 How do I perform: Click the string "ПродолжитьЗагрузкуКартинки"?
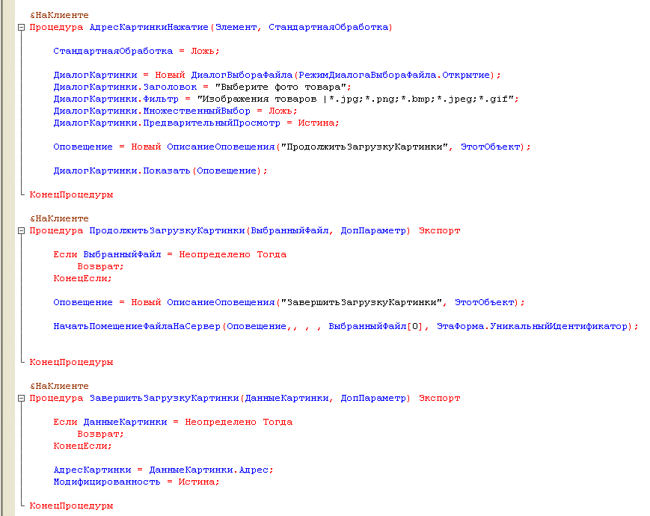pyautogui.click(x=364, y=147)
